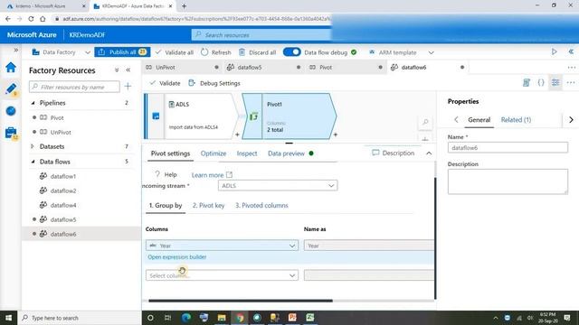Expand the left navigation rail chevrons
This screenshot has height=325, width=579.
pos(16,50)
